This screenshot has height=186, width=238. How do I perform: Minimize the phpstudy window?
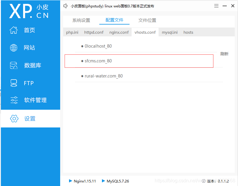pos(225,6)
